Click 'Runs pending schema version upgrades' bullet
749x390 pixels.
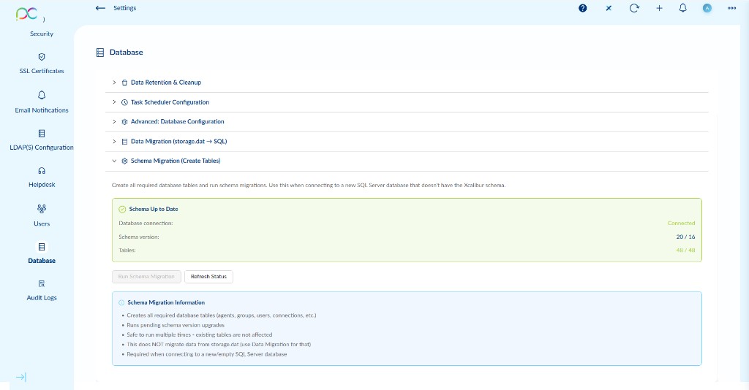176,325
